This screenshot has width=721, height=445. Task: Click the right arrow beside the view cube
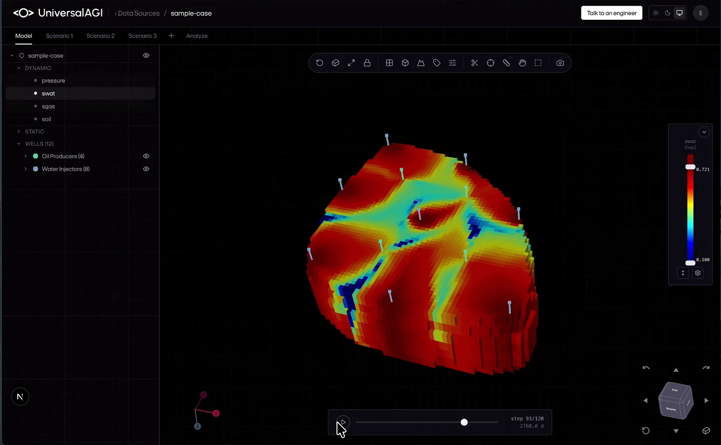707,400
